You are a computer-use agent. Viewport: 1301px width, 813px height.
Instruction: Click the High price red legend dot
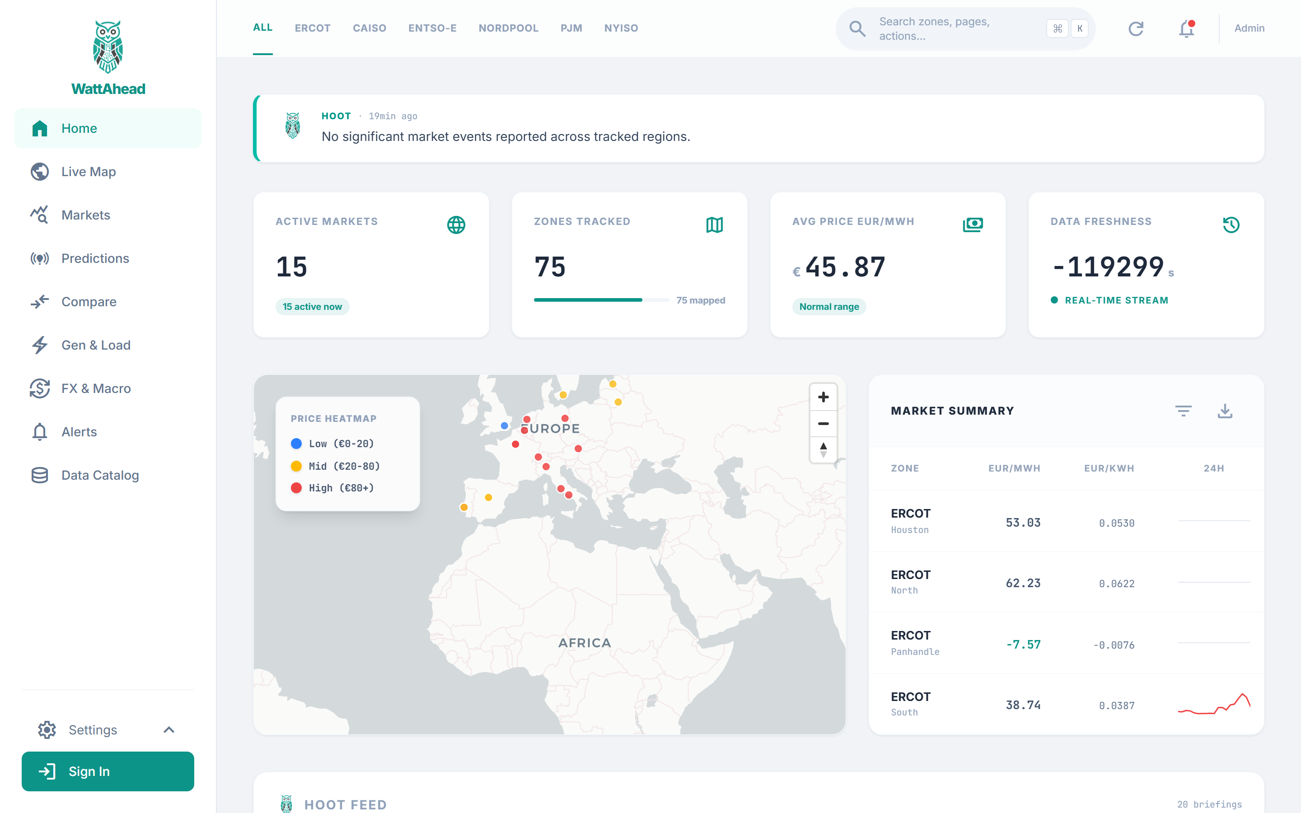pyautogui.click(x=296, y=488)
